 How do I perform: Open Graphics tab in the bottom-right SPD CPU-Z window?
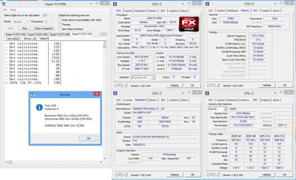point(266,100)
